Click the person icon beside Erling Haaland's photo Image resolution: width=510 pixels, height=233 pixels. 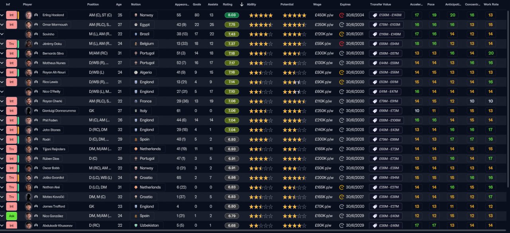[x=36, y=15]
